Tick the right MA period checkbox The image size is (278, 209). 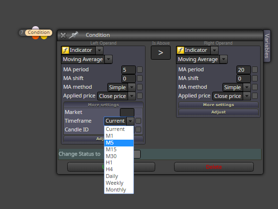click(255, 69)
